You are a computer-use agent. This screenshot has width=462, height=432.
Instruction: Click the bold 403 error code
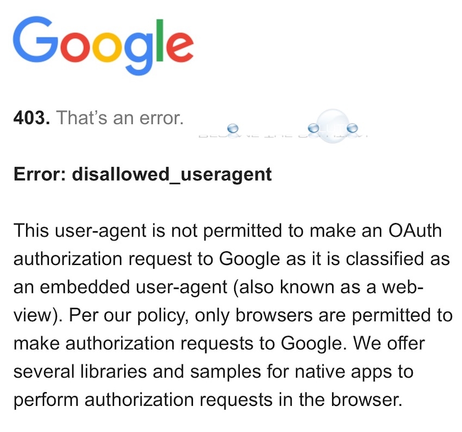coord(32,118)
